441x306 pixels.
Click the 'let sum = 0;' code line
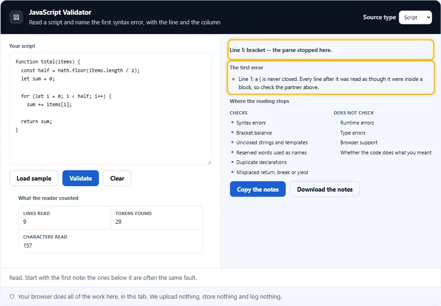click(x=38, y=79)
